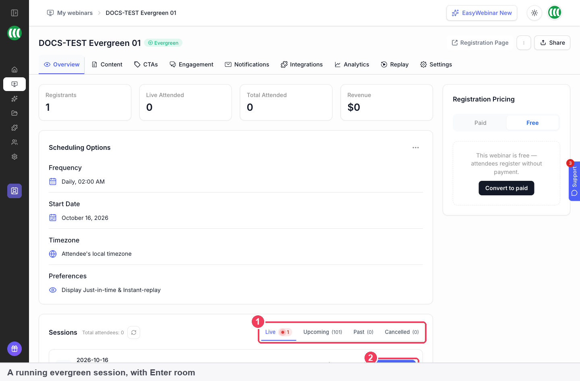Open the AI sparkles icon in the sidebar

[14, 99]
